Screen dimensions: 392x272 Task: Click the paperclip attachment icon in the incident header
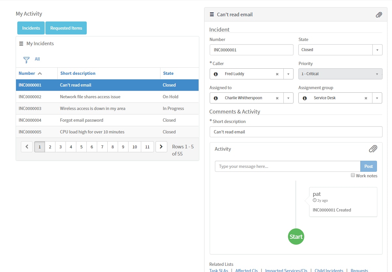(x=379, y=15)
